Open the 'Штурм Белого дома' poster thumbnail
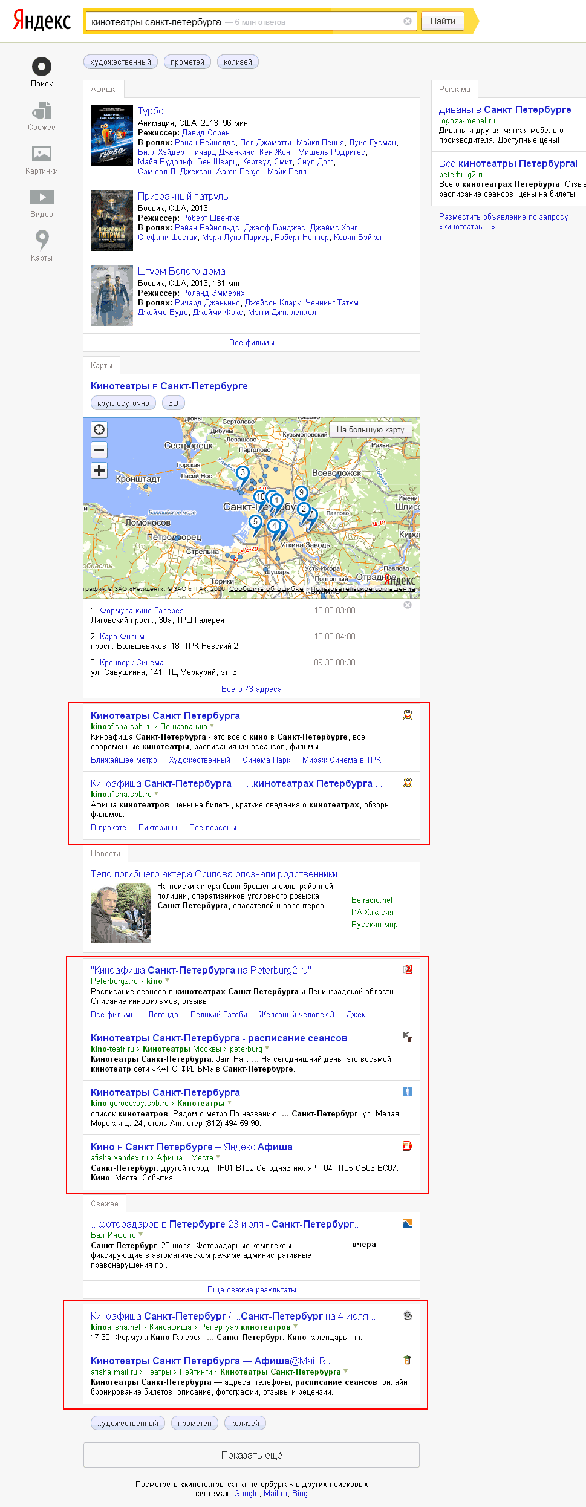This screenshot has width=586, height=1507. click(x=112, y=296)
